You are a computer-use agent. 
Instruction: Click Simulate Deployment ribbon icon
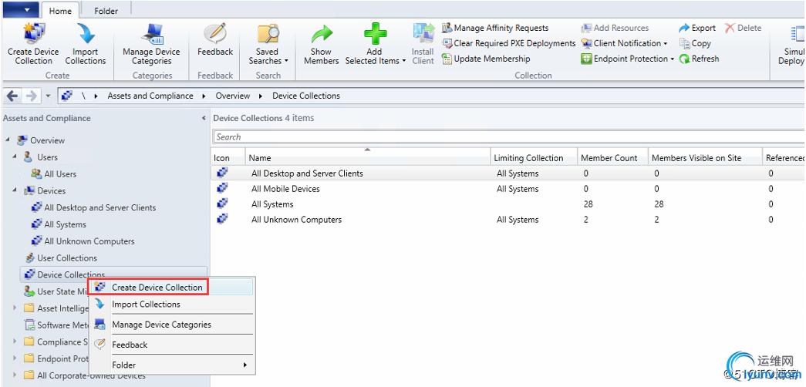(792, 44)
